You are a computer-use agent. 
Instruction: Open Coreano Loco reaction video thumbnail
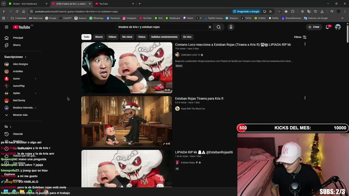pyautogui.click(x=127, y=68)
